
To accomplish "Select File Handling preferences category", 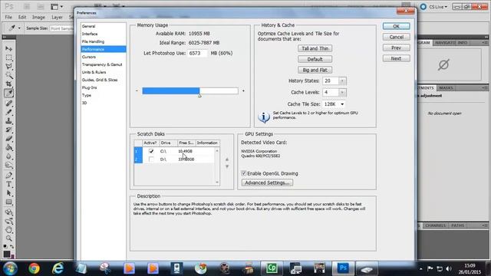I will [x=93, y=41].
